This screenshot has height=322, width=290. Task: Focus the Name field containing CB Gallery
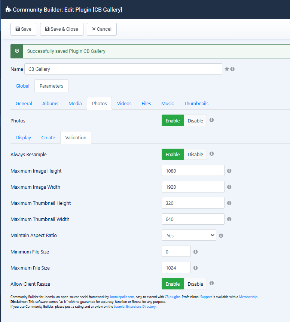click(123, 69)
